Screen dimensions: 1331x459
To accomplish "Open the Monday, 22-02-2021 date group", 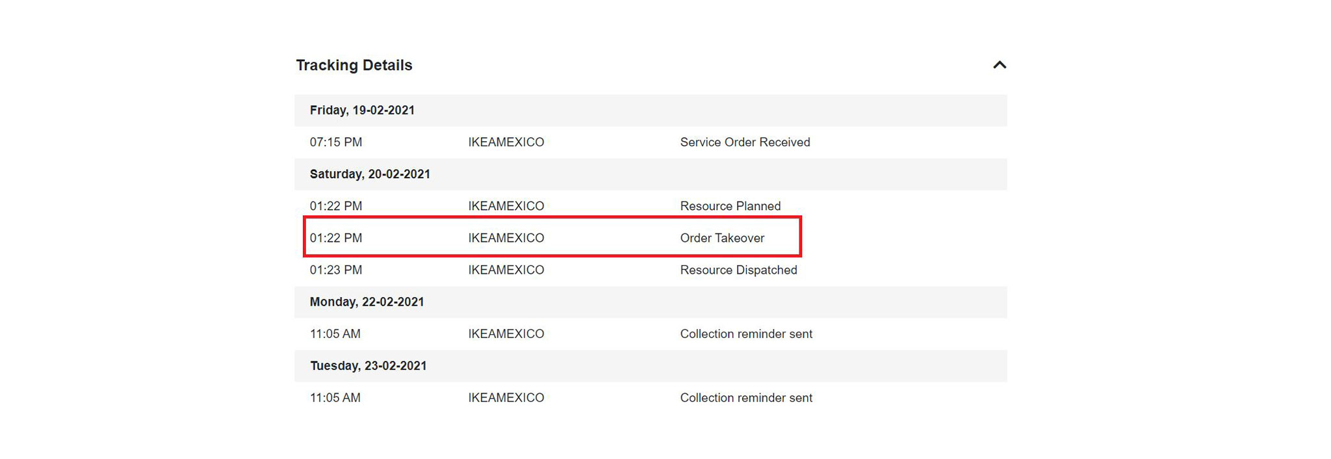I will [x=367, y=302].
